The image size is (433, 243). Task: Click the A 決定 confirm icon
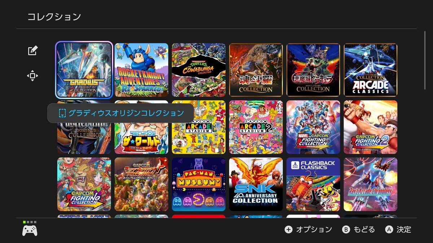(x=389, y=229)
